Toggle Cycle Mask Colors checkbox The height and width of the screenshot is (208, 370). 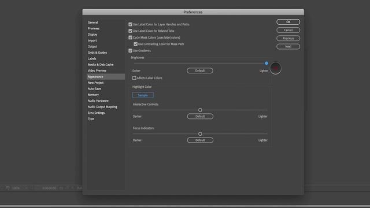[x=130, y=38]
